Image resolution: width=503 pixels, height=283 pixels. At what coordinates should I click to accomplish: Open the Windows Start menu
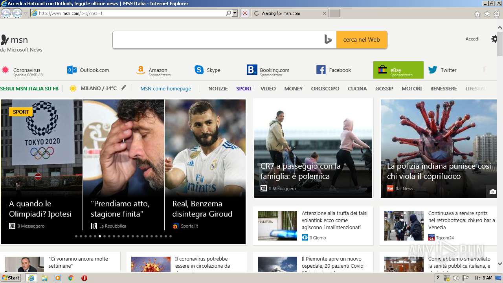point(11,277)
